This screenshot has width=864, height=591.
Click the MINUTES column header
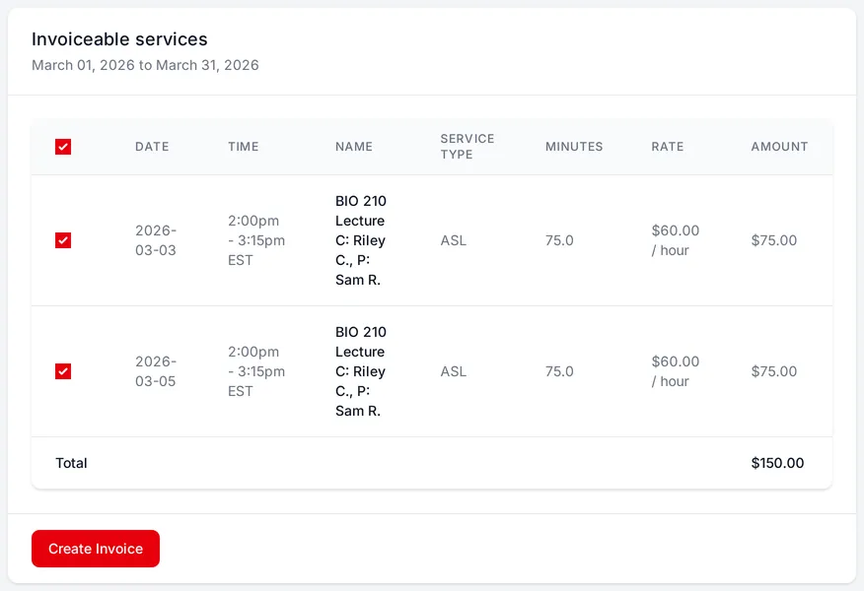tap(574, 147)
